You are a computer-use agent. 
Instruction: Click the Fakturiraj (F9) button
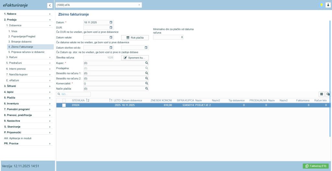click(315, 166)
